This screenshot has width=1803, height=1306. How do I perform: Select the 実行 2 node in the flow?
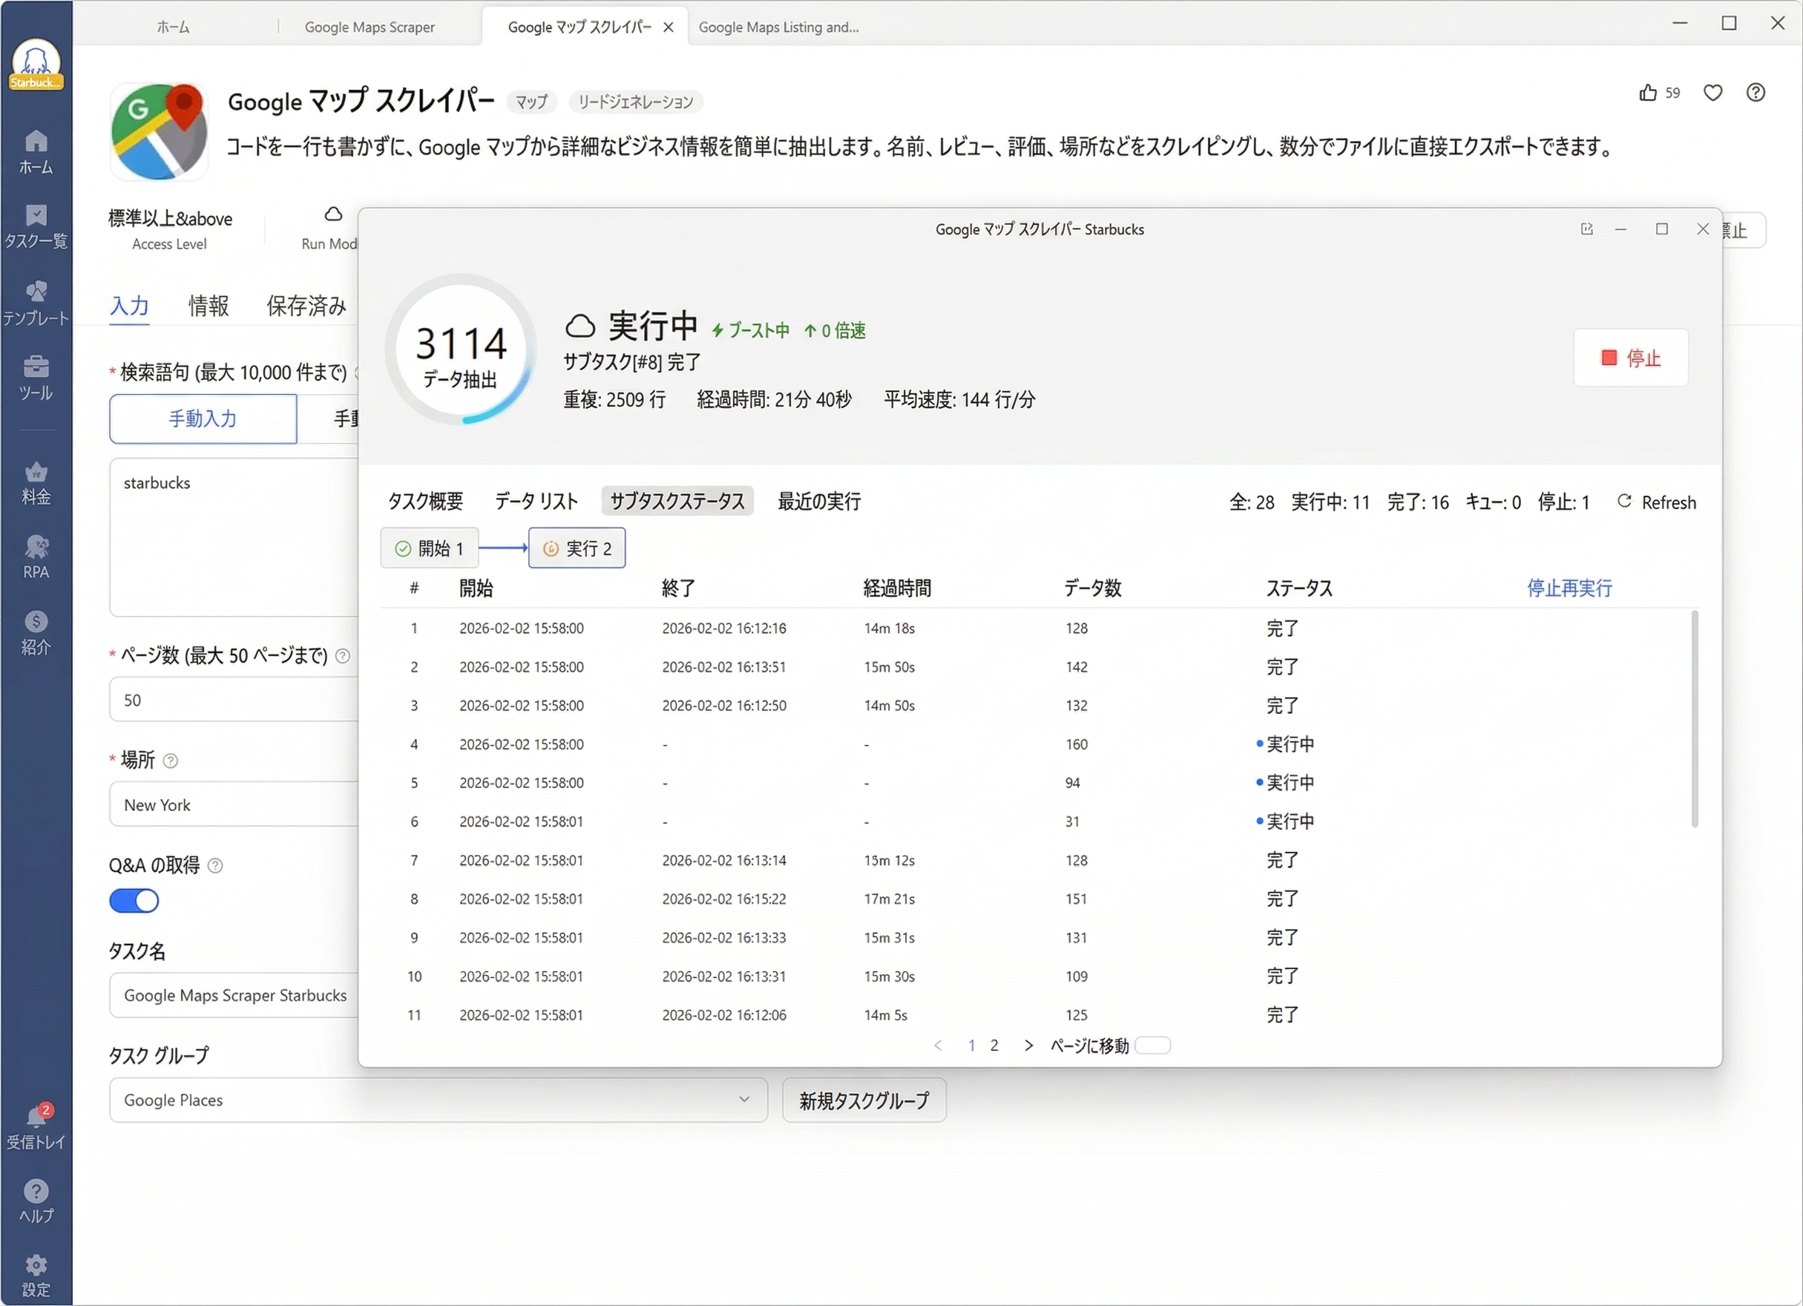click(577, 548)
